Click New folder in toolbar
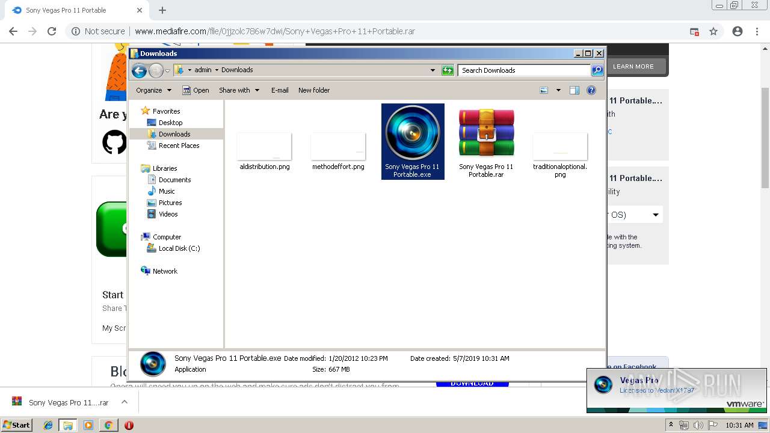770x433 pixels. click(314, 90)
